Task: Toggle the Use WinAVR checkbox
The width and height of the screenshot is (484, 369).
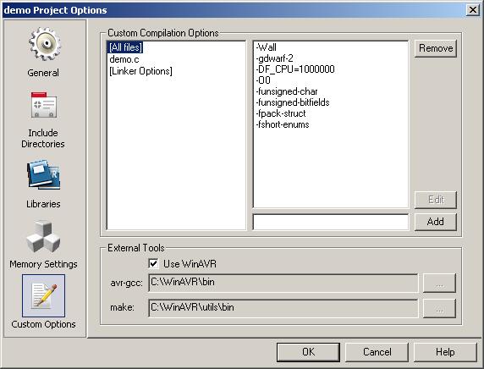Action: click(x=153, y=264)
